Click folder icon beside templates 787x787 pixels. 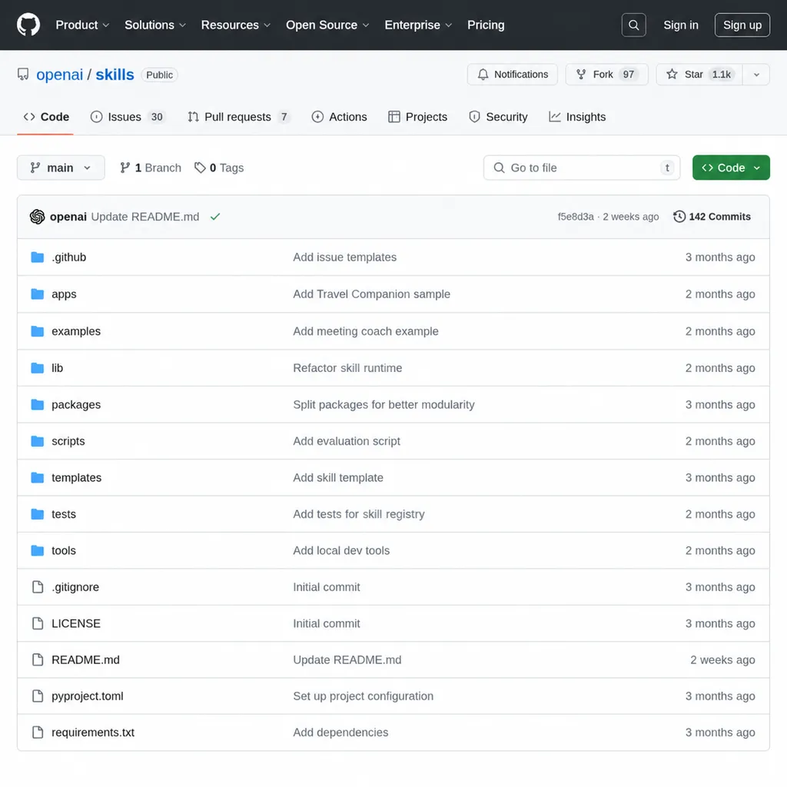tap(37, 478)
